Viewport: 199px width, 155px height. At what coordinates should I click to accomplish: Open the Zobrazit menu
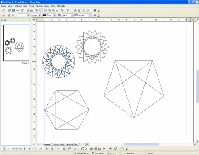tap(18, 6)
